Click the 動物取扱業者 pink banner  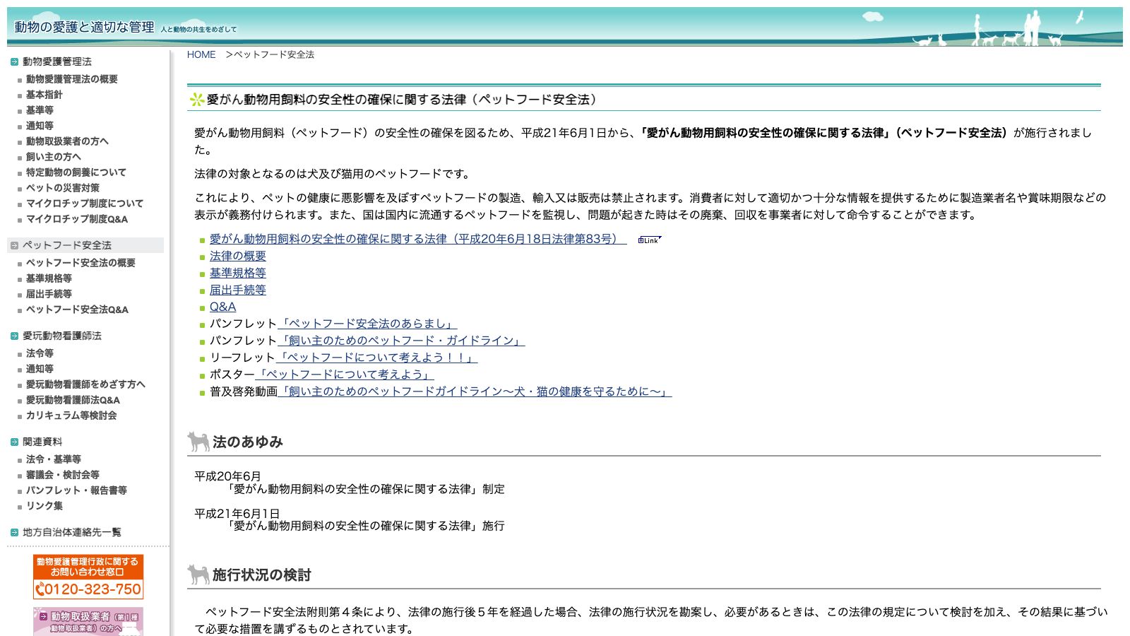[88, 622]
